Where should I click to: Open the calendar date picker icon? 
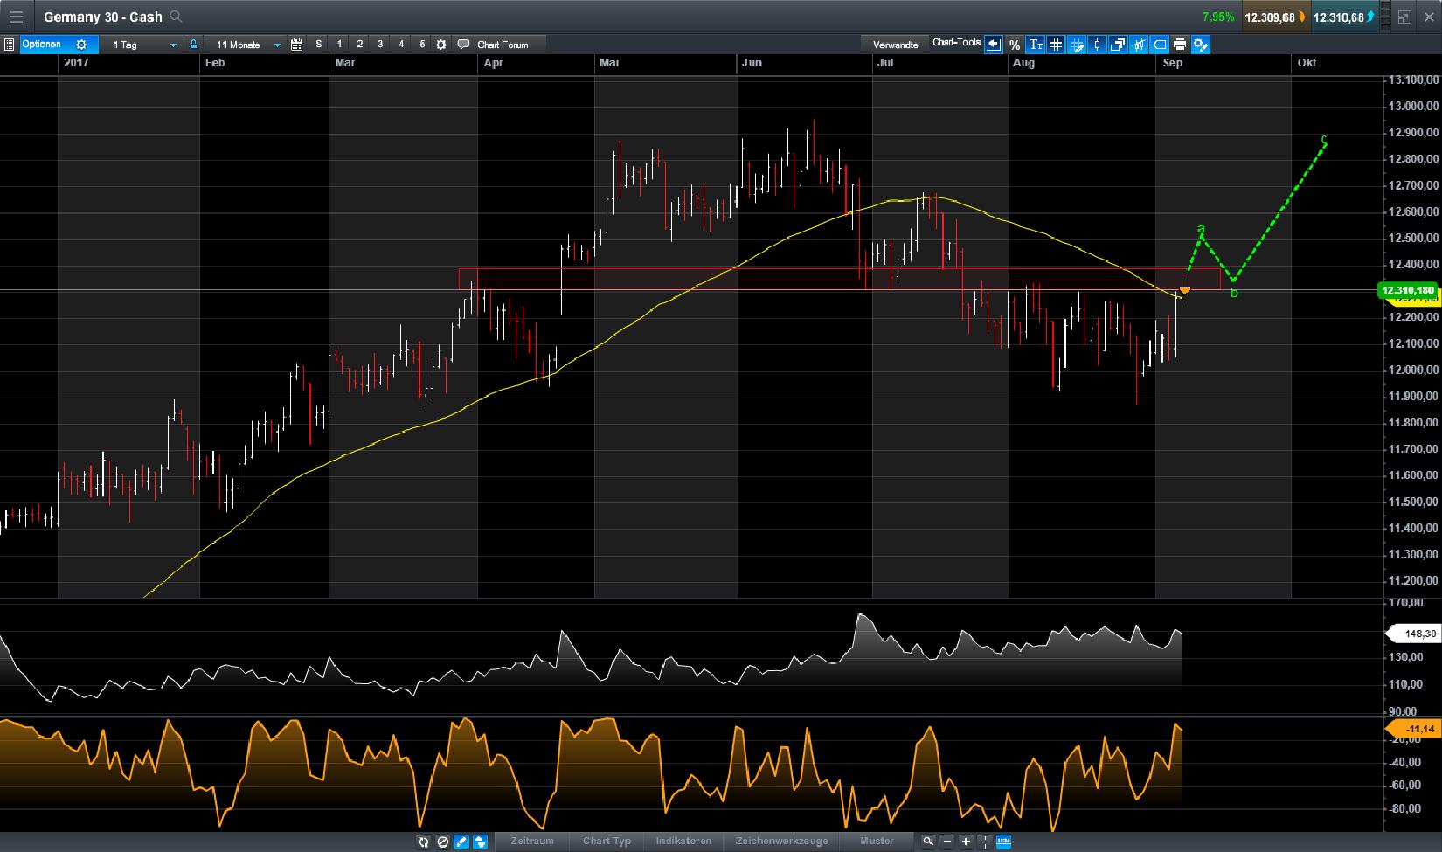click(295, 44)
